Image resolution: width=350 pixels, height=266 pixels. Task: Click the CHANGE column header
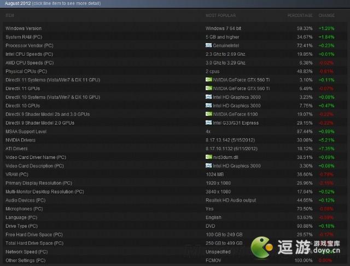pos(326,15)
